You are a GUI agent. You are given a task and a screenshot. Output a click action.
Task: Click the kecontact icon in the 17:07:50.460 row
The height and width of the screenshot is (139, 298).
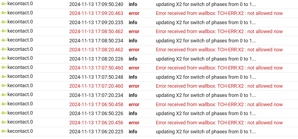[x=4, y=67]
